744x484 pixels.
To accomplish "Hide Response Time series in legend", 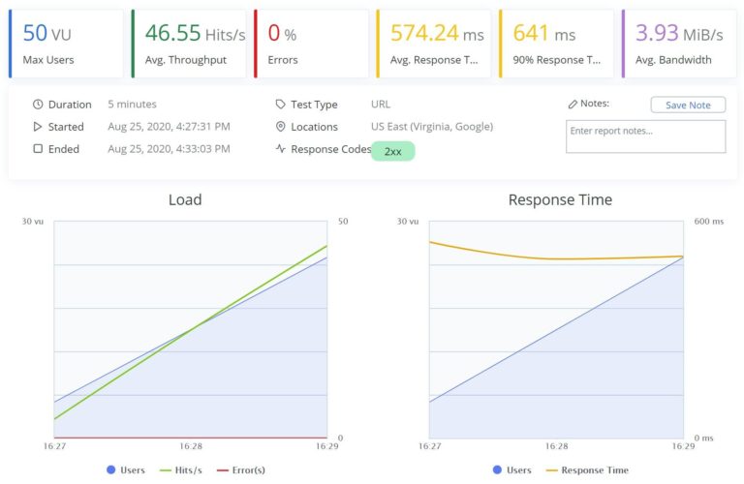I will pos(587,469).
